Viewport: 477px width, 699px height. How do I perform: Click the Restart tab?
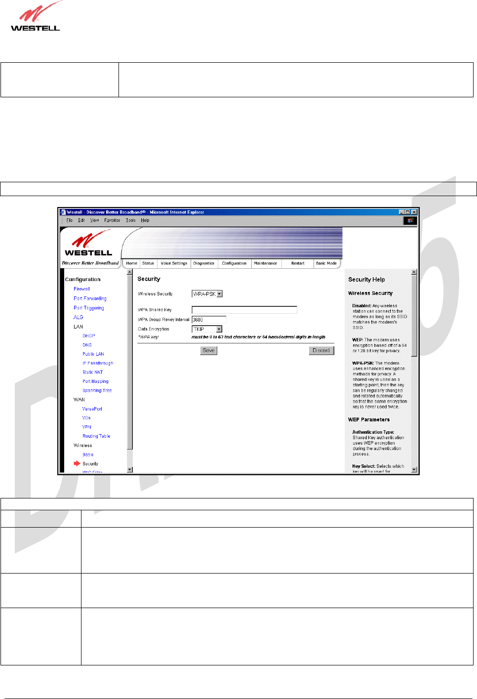click(298, 263)
